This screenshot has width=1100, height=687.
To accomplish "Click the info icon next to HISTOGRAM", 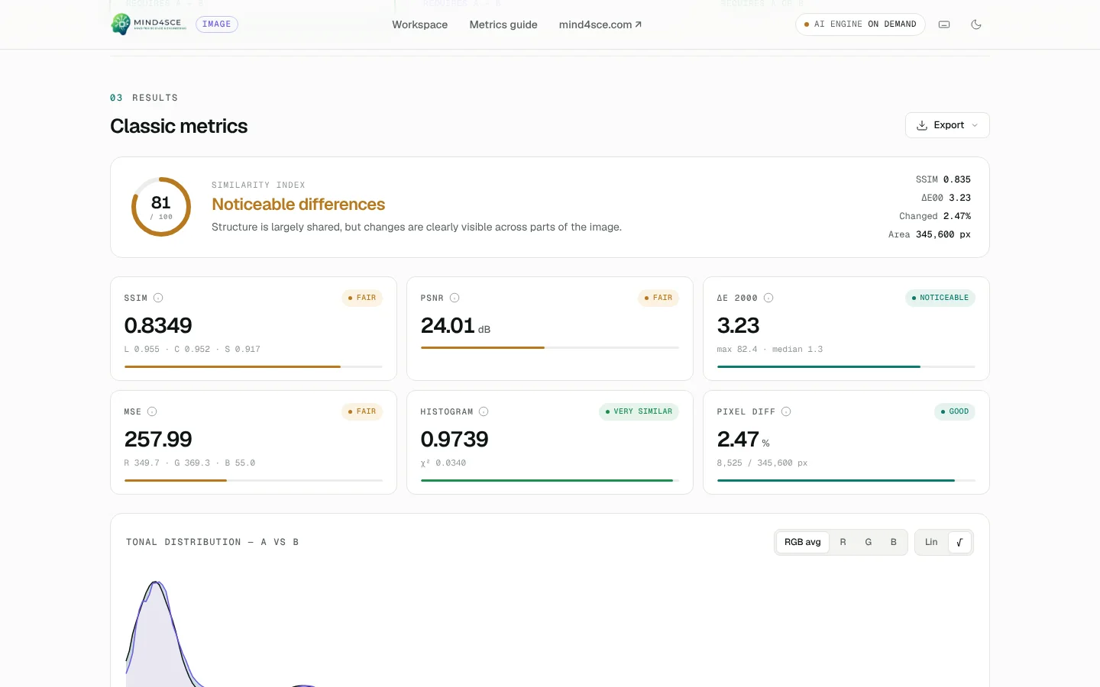I will pos(484,411).
